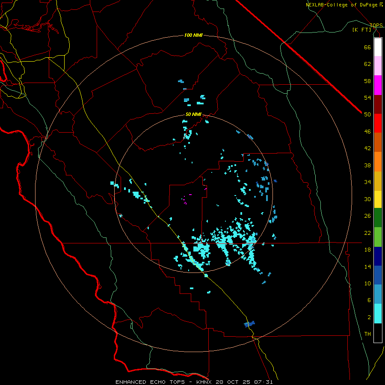
Task: Click the light pink 62 K FT legend swatch
Action: [x=378, y=66]
